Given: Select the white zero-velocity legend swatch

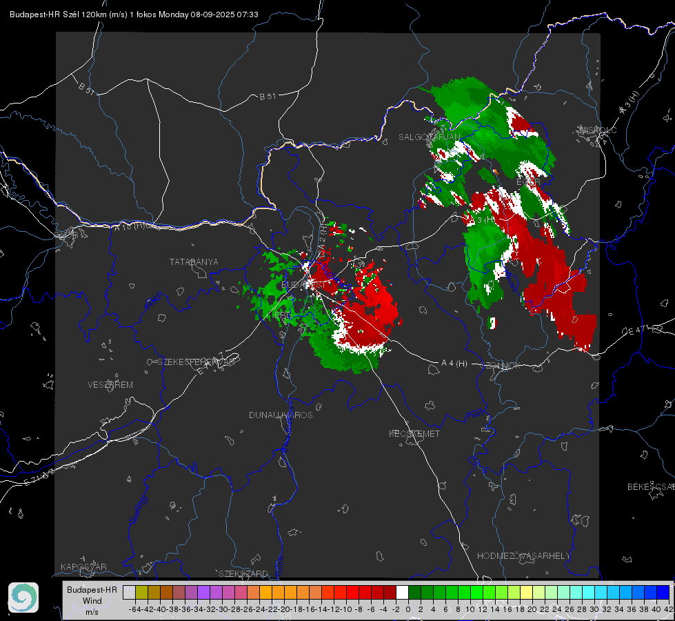Looking at the screenshot, I should (402, 592).
